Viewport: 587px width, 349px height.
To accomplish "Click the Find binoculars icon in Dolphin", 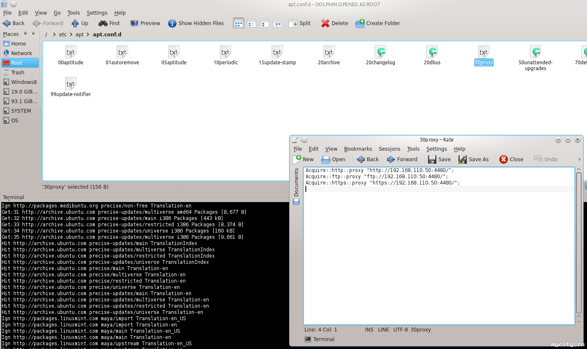I will click(103, 23).
